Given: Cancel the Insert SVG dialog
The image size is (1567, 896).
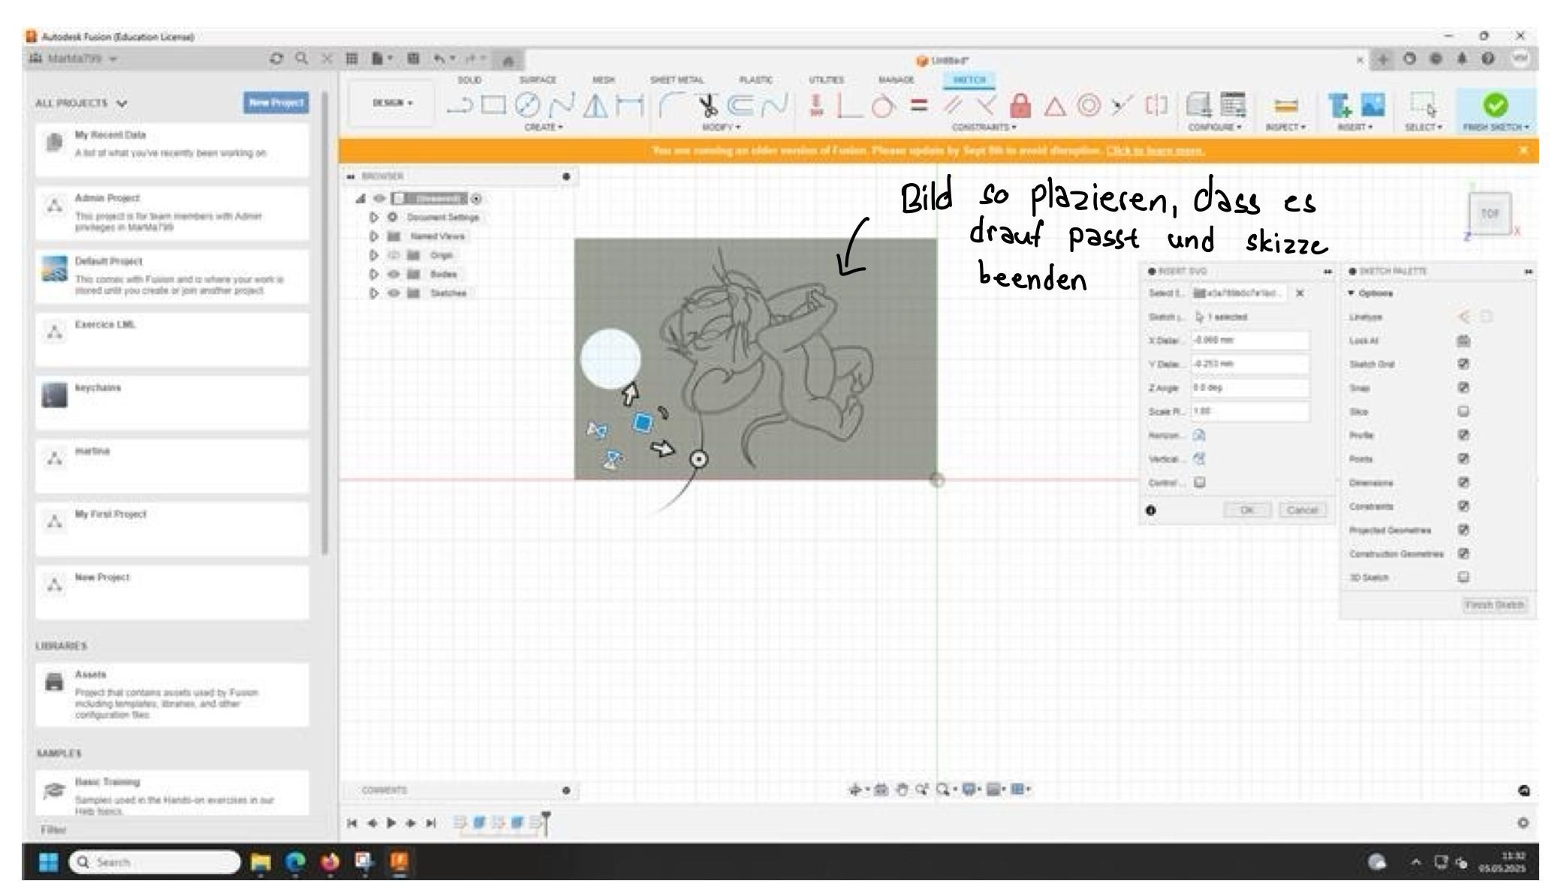Looking at the screenshot, I should [1302, 510].
